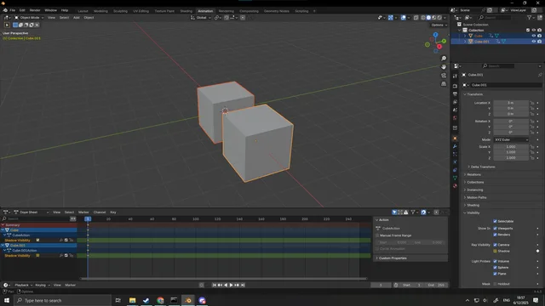This screenshot has height=306, width=545.
Task: Uncheck the Selectable checkbox
Action: tap(495, 221)
